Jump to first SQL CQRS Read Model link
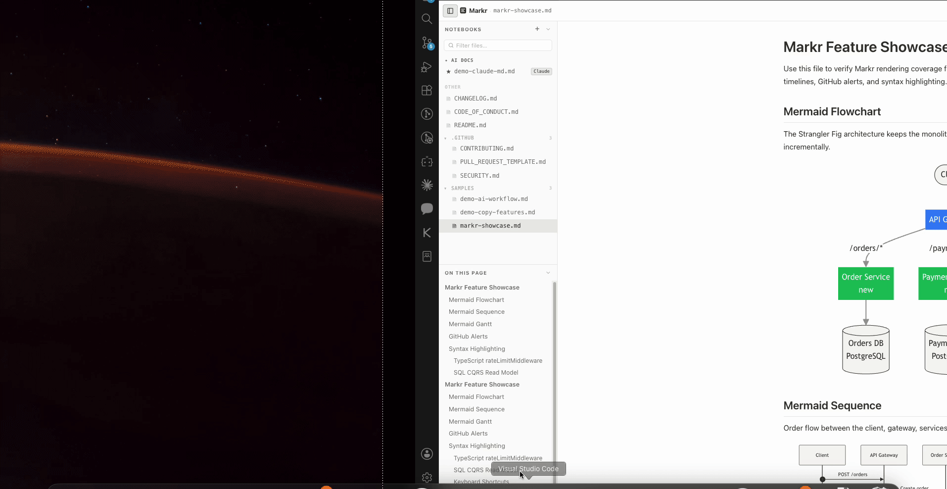The height and width of the screenshot is (489, 947). coord(486,373)
